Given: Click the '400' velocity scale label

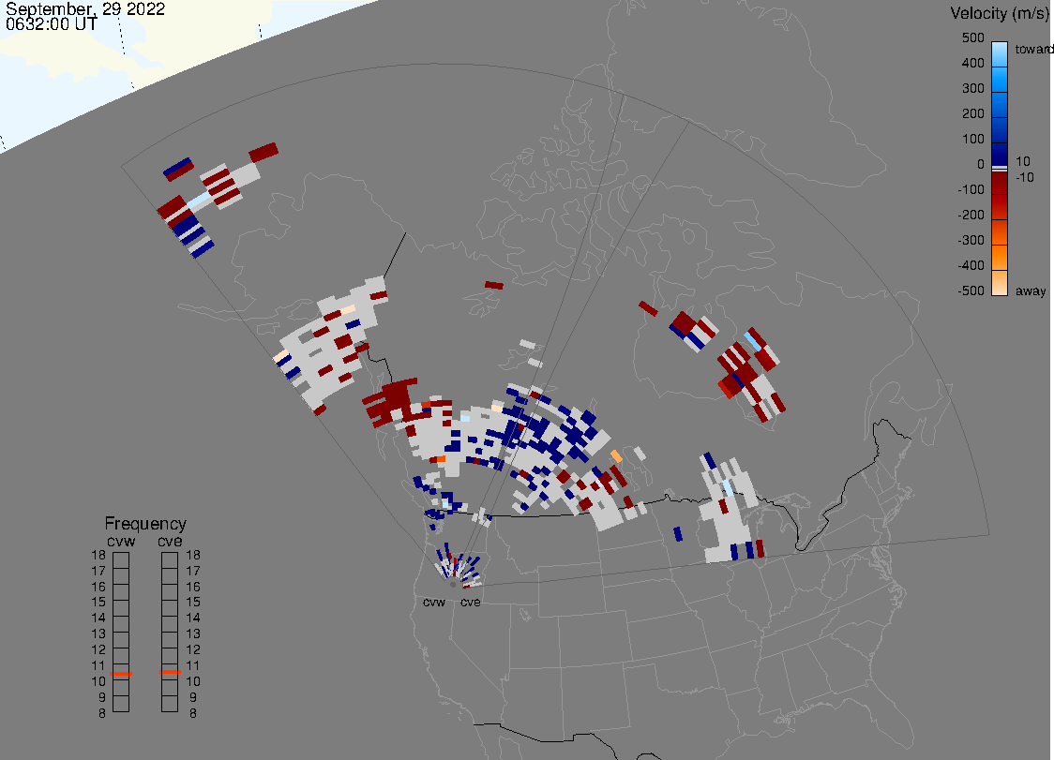Looking at the screenshot, I should point(973,63).
